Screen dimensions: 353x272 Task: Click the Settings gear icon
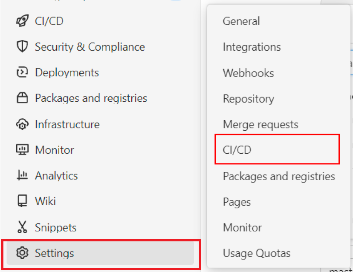click(x=22, y=253)
